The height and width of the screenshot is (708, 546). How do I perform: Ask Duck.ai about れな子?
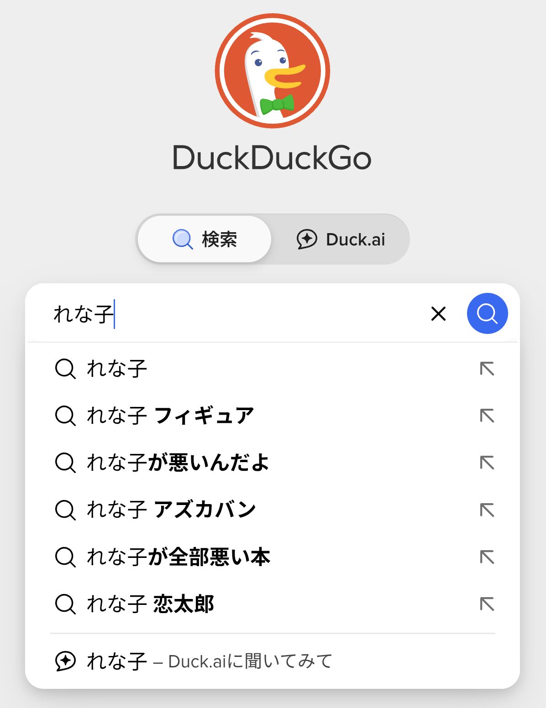click(194, 661)
